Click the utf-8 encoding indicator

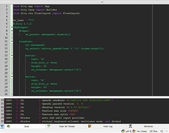click(x=128, y=131)
